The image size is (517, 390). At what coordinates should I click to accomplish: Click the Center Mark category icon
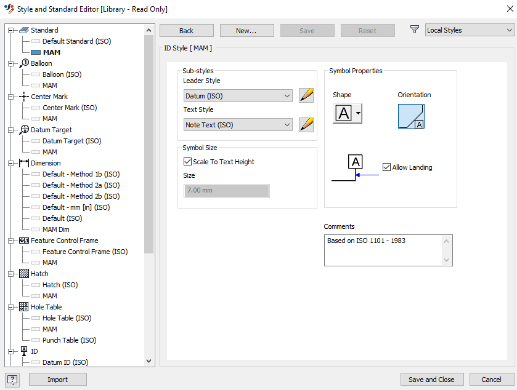[x=24, y=97]
